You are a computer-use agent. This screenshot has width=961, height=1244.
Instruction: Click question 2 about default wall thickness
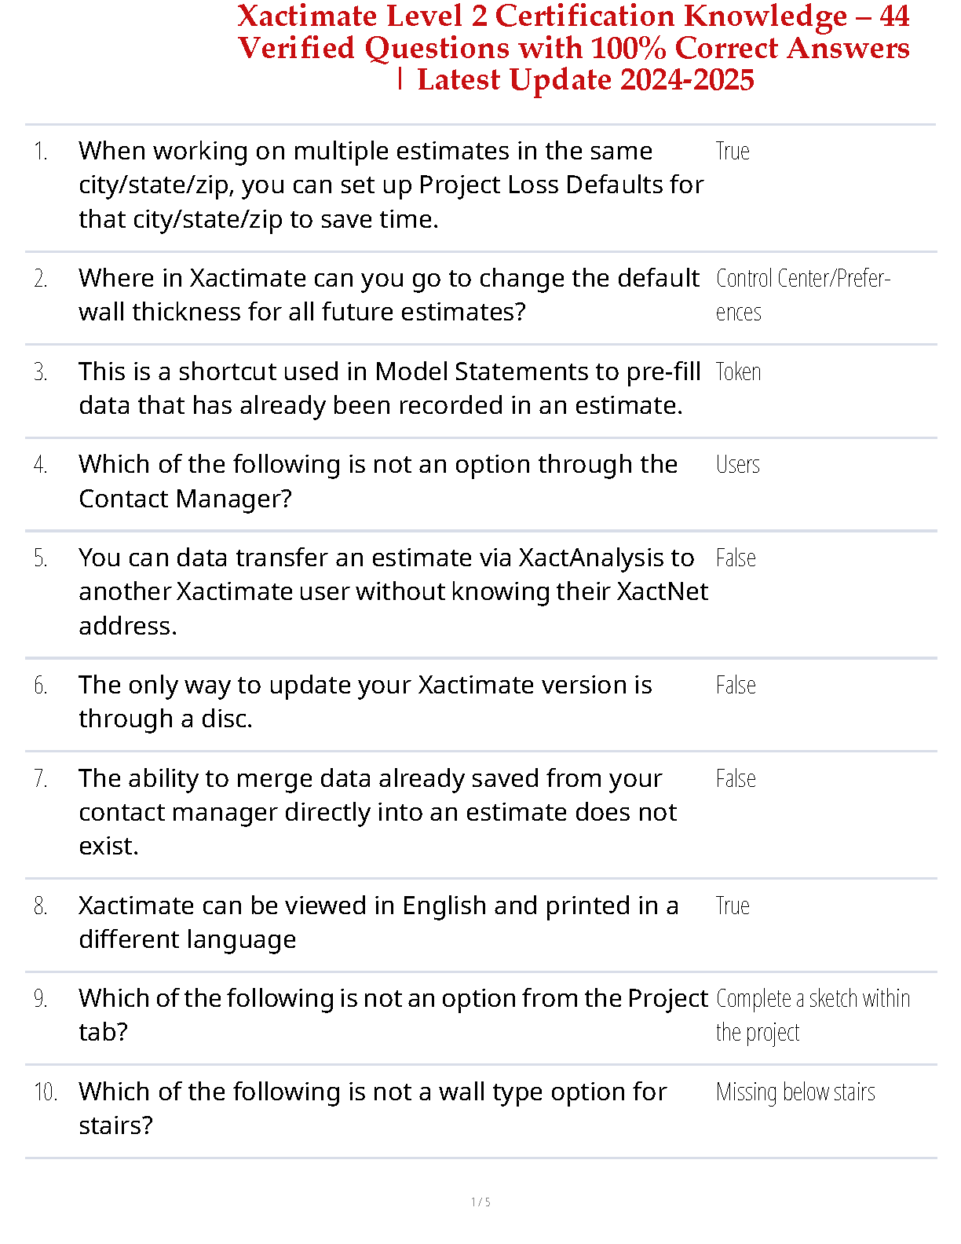(x=389, y=295)
